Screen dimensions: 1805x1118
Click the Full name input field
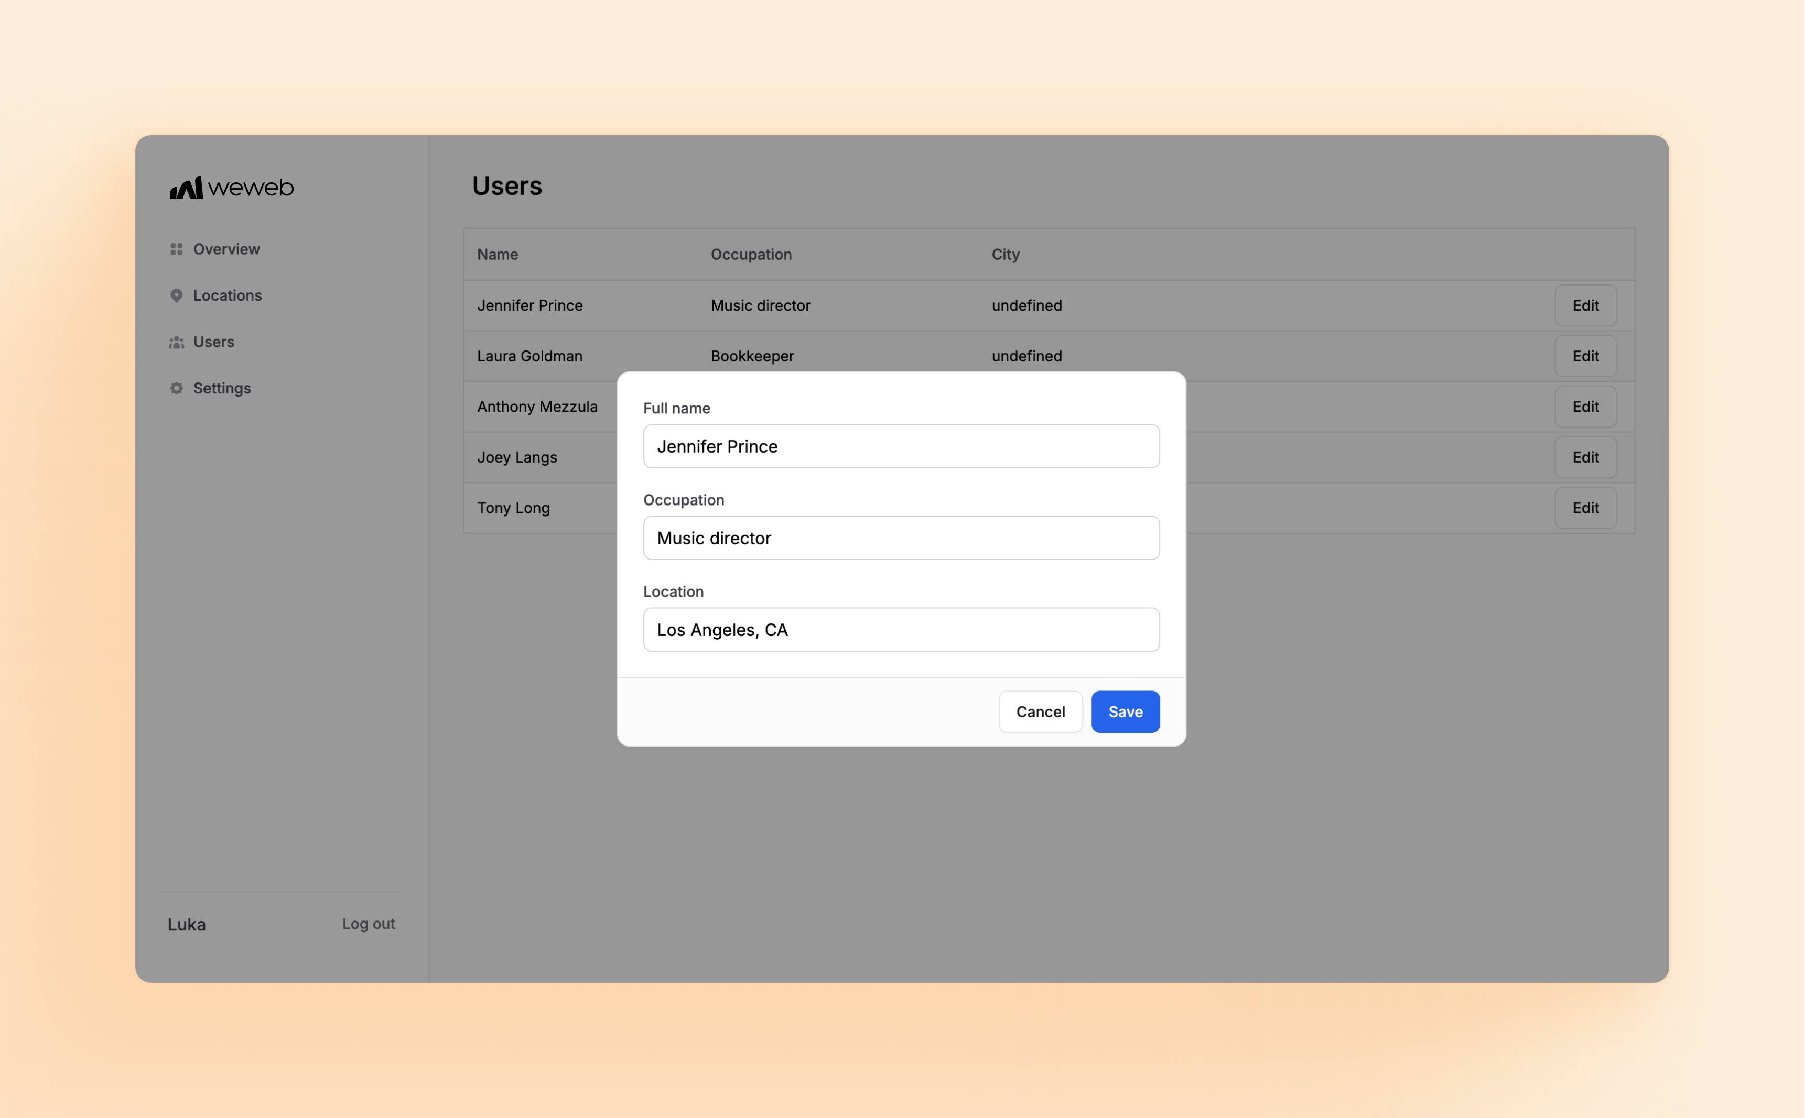pyautogui.click(x=900, y=446)
